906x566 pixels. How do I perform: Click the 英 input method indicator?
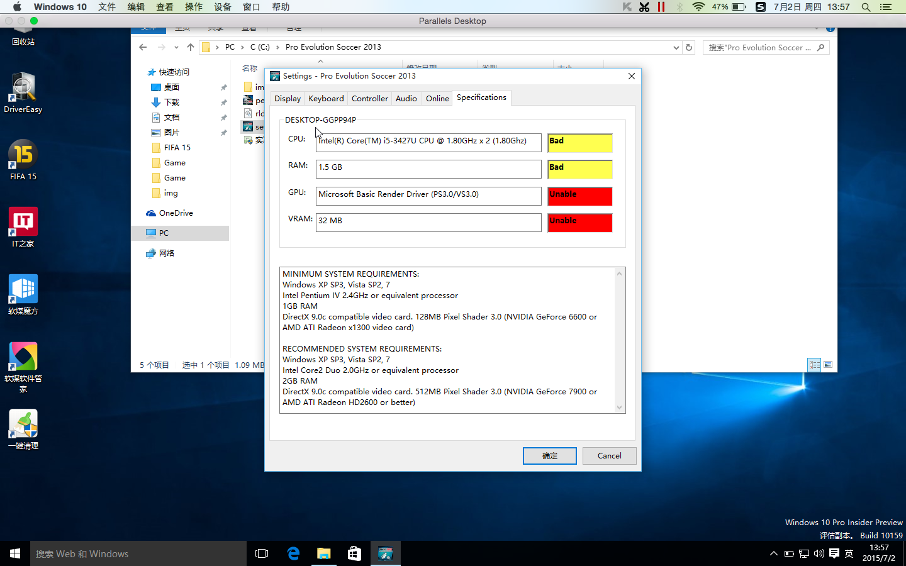[849, 553]
